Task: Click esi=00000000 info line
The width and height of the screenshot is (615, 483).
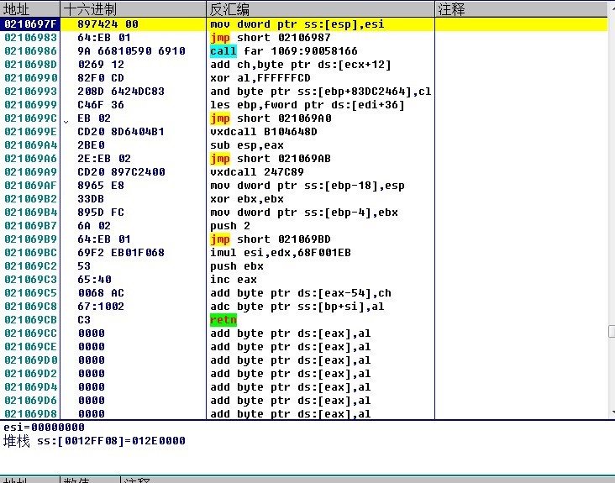Action: (44, 428)
